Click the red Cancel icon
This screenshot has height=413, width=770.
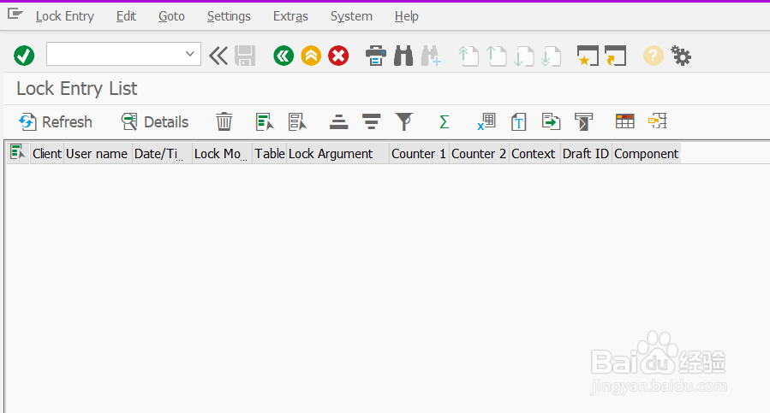coord(338,56)
